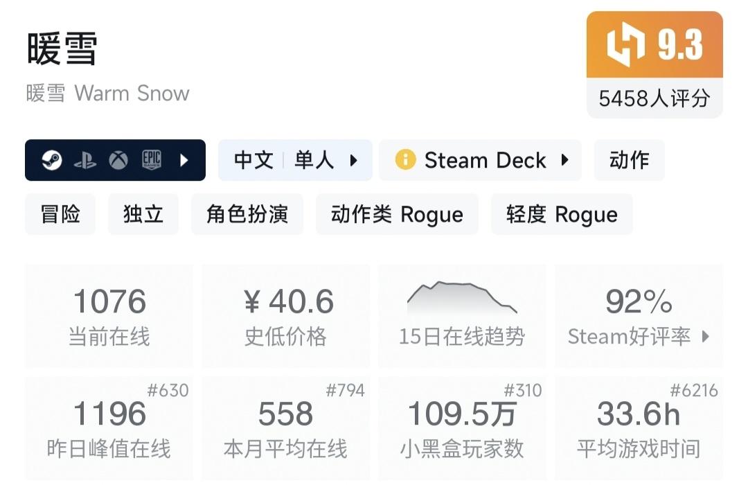Open the 角色扮演 tag
This screenshot has width=748, height=485.
click(247, 214)
